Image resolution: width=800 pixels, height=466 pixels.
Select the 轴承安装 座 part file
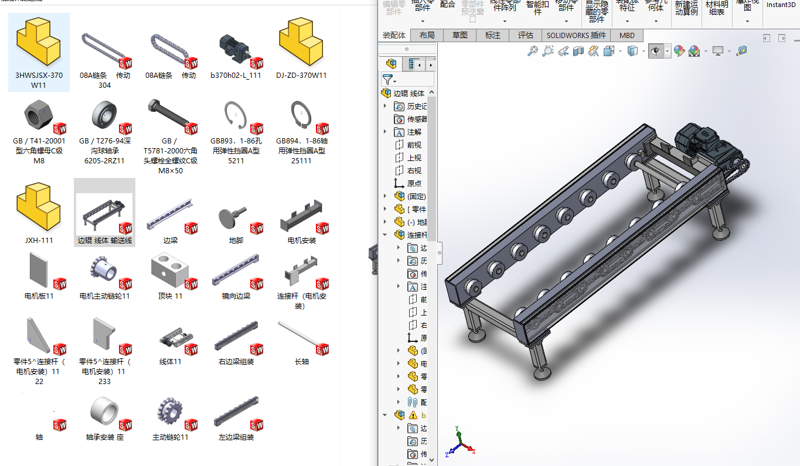pyautogui.click(x=104, y=419)
